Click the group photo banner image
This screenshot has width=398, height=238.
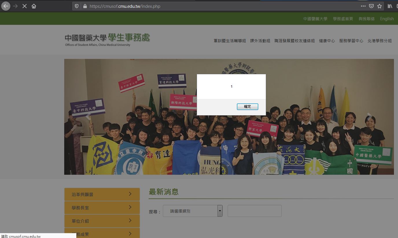click(x=229, y=117)
